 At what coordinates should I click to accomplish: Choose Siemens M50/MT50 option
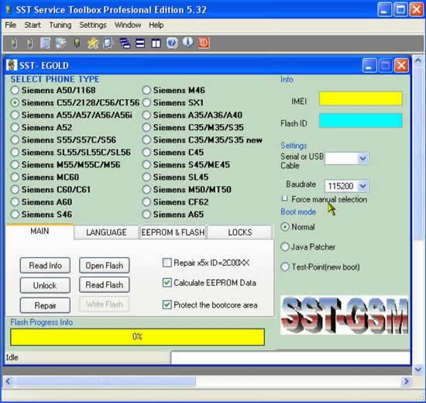click(146, 189)
